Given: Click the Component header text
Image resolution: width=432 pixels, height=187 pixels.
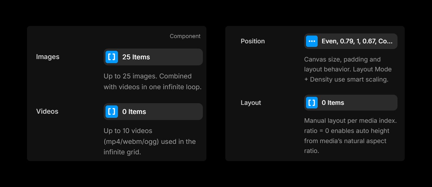Looking at the screenshot, I should point(185,36).
